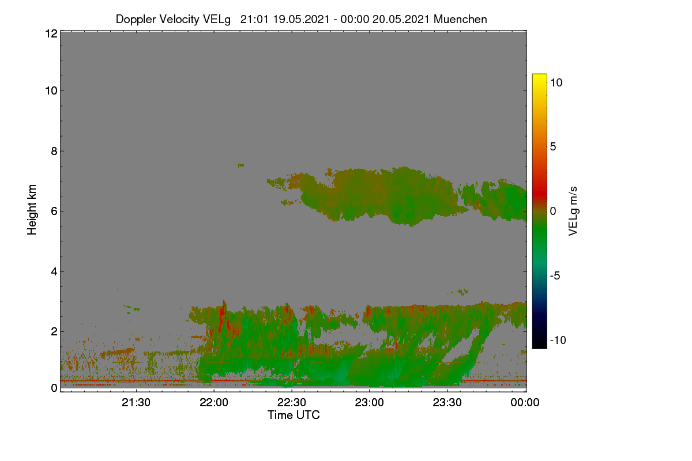Click the '22:00' time axis label
This screenshot has height=461, width=692.
click(214, 403)
